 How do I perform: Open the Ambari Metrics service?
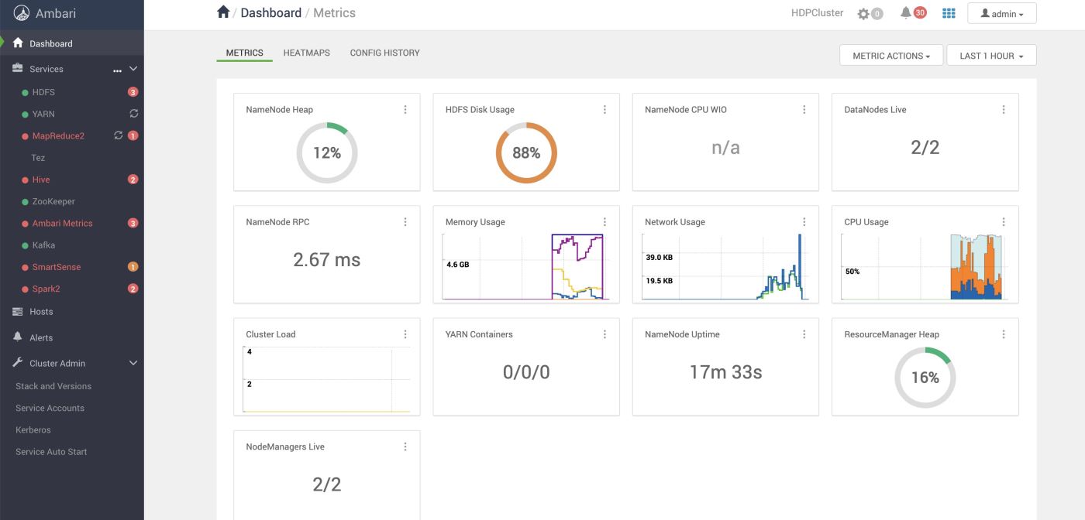[62, 223]
